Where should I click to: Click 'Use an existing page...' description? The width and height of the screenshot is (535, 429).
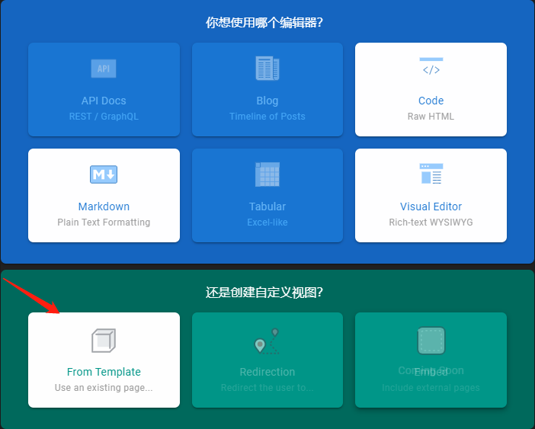104,388
